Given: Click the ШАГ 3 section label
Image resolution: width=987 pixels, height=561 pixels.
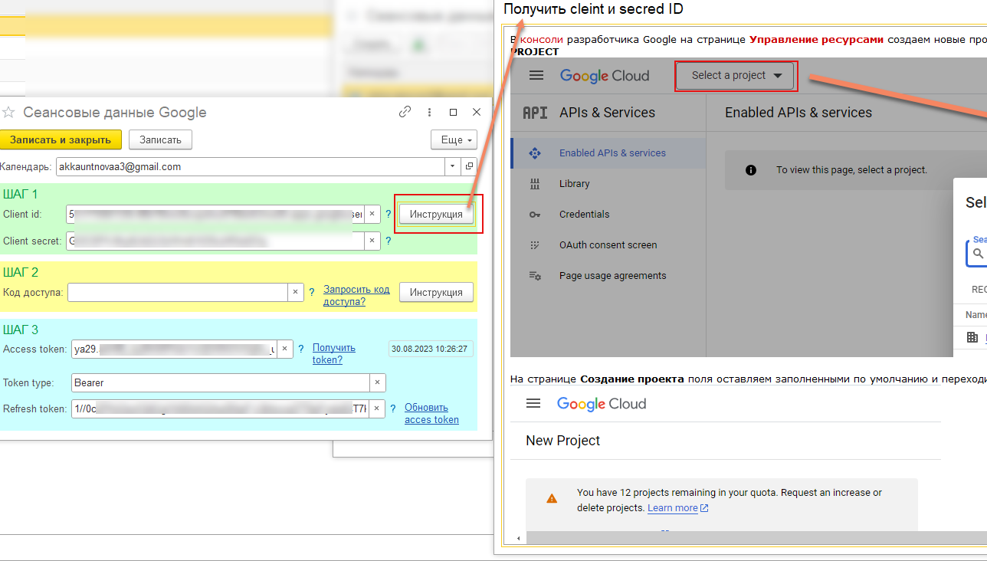Looking at the screenshot, I should coord(21,330).
